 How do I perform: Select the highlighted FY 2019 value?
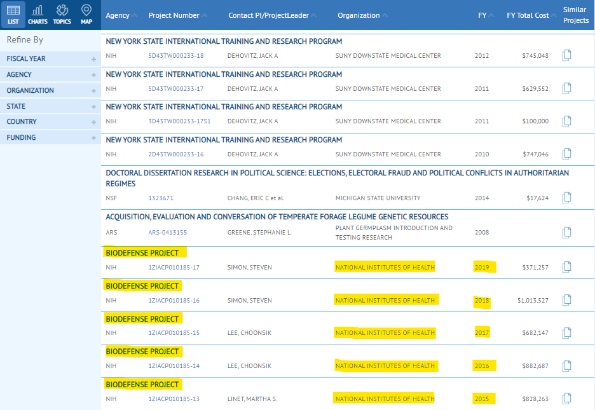pyautogui.click(x=482, y=268)
